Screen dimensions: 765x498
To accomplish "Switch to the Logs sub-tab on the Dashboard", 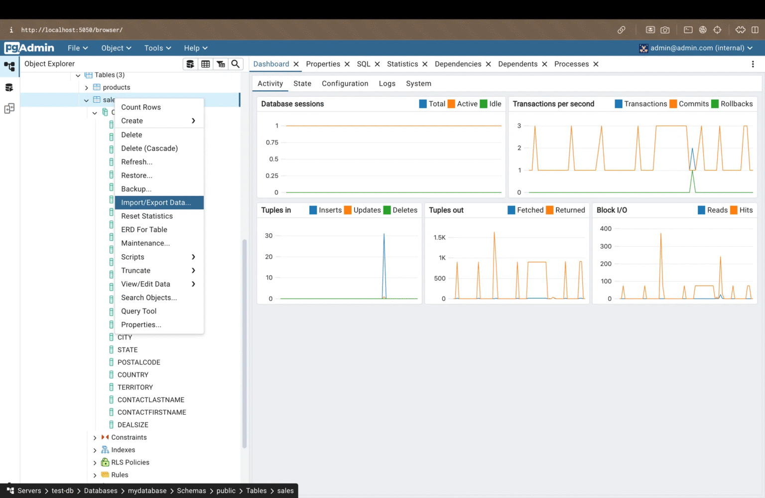I will pos(387,83).
